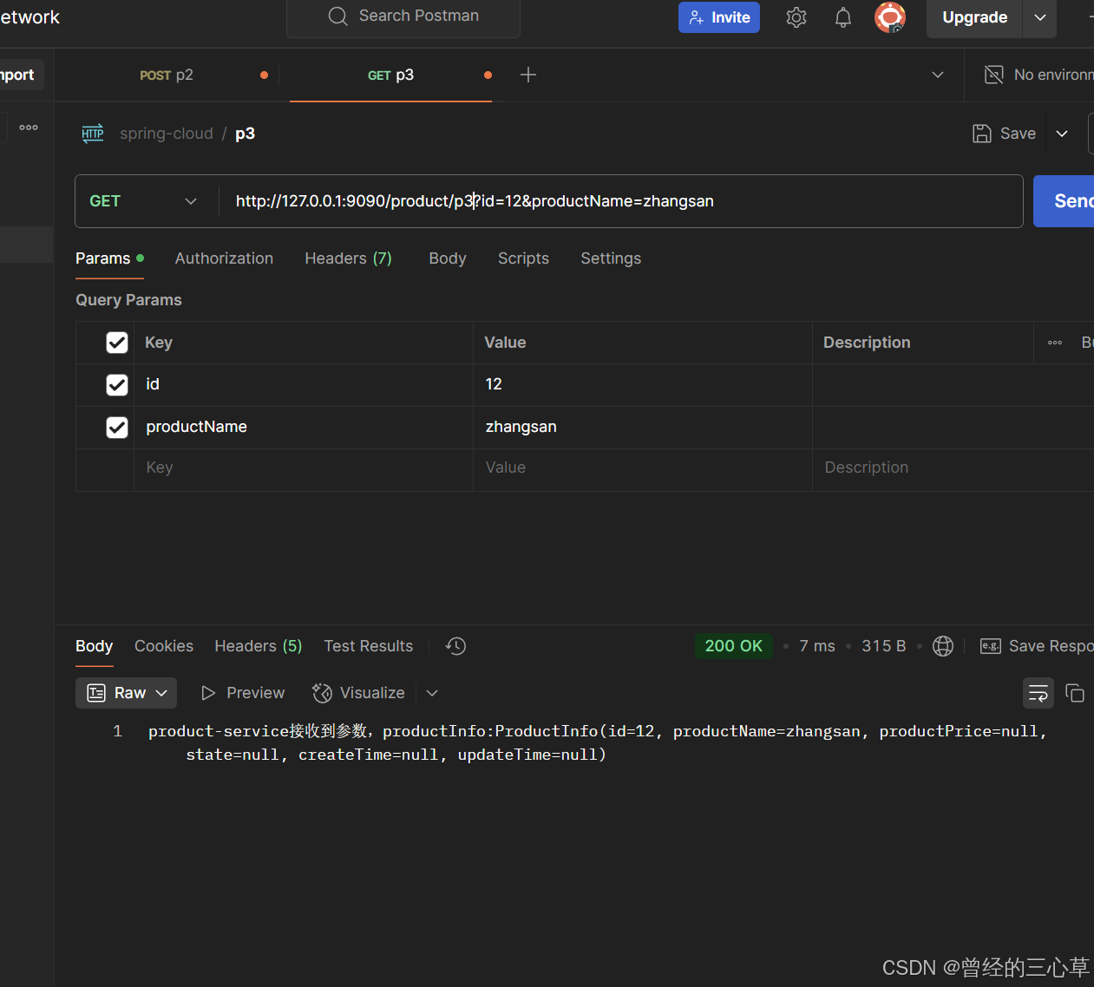Click the p3 request name title
Image resolution: width=1094 pixels, height=987 pixels.
coord(245,134)
